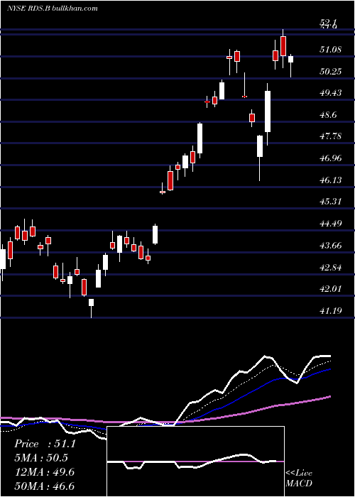Click the 42.01 price level label

[x=331, y=289]
